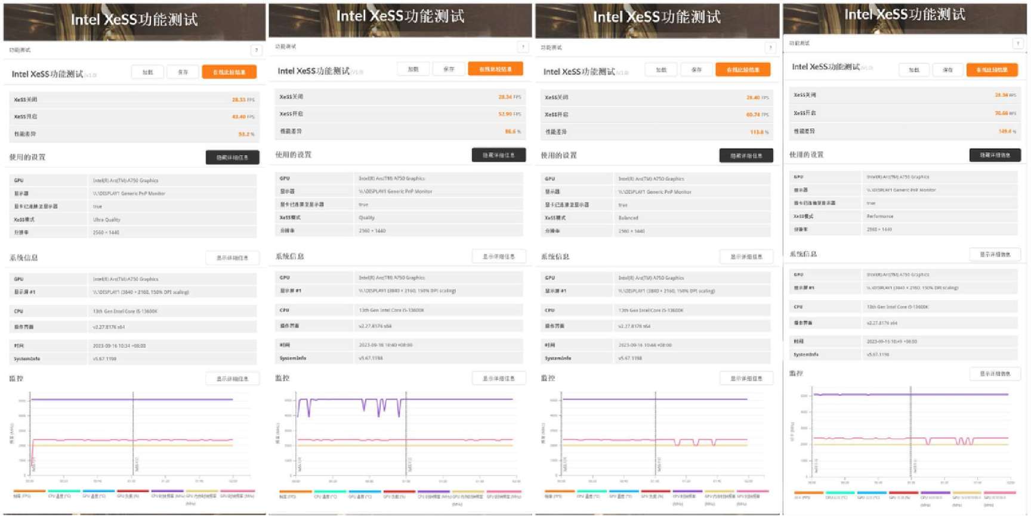This screenshot has height=519, width=1031.
Task: Toggle purple CPU 时钟频率 legend in Ultra Quality chart
Action: pos(167,495)
